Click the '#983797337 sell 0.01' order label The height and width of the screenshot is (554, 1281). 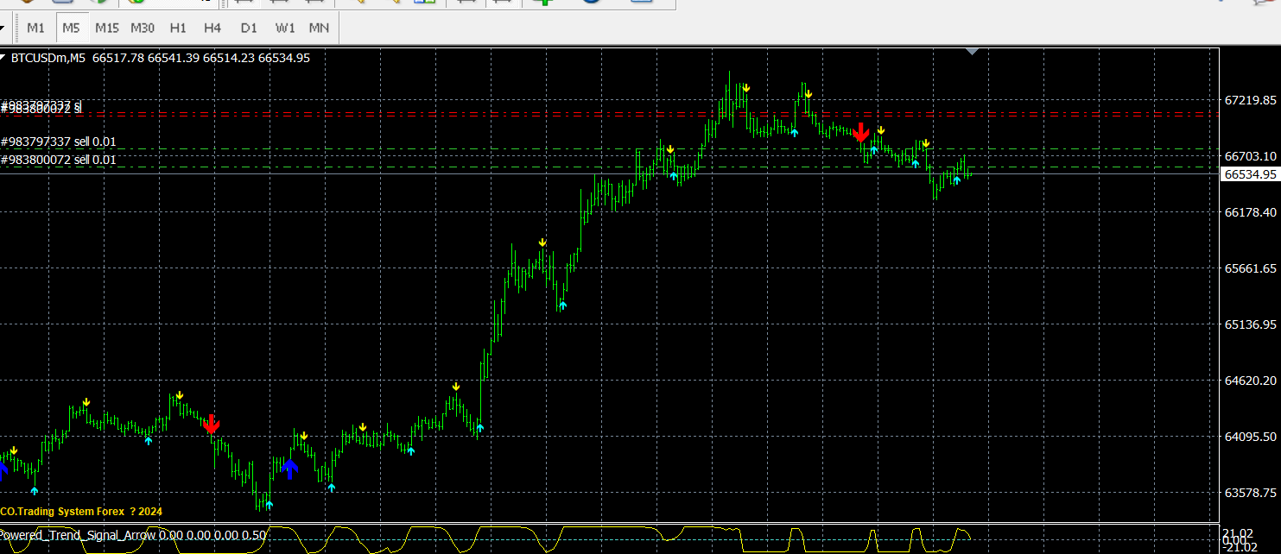pyautogui.click(x=59, y=142)
